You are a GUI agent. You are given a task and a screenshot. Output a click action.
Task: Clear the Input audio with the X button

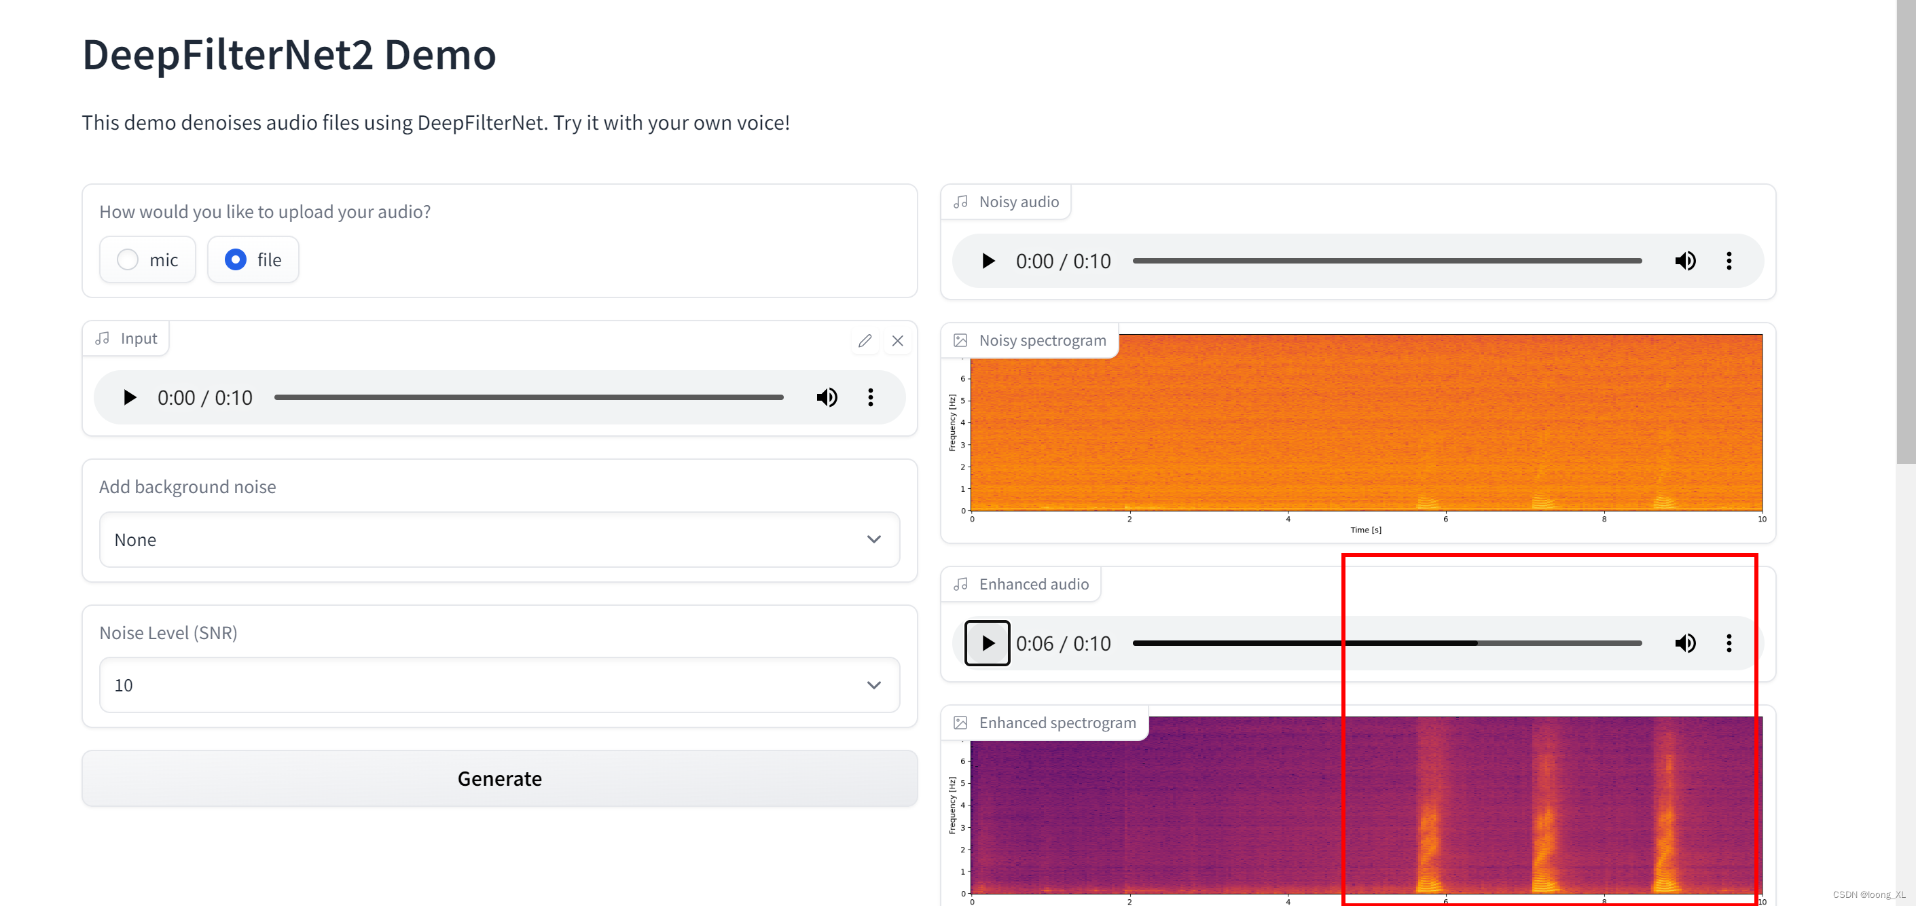point(898,340)
